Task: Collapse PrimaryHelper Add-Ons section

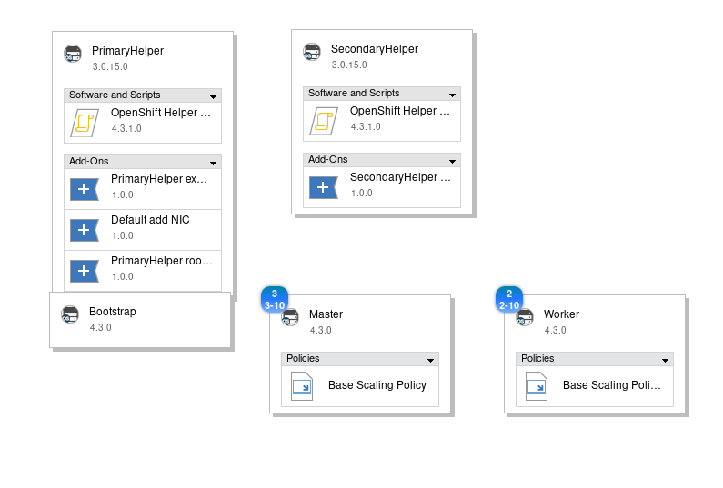Action: click(x=213, y=164)
